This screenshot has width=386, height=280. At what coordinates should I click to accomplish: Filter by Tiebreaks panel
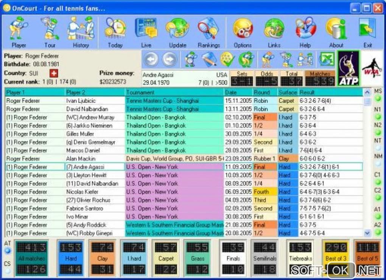pyautogui.click(x=300, y=258)
